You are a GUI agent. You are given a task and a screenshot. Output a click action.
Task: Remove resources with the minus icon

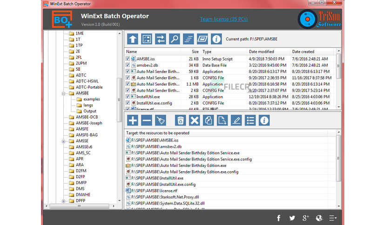(x=147, y=120)
